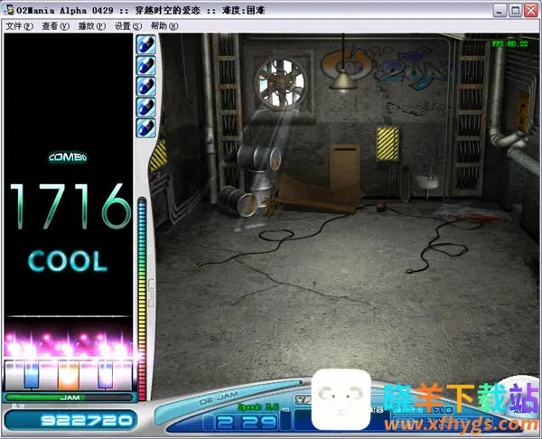
Task: Expand the 帮助(H) menu
Action: [x=164, y=26]
